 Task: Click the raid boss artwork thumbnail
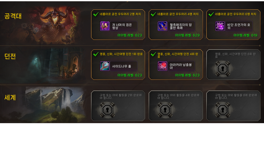50,25
